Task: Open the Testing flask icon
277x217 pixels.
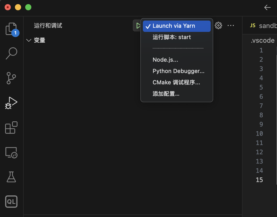Action: [x=11, y=177]
